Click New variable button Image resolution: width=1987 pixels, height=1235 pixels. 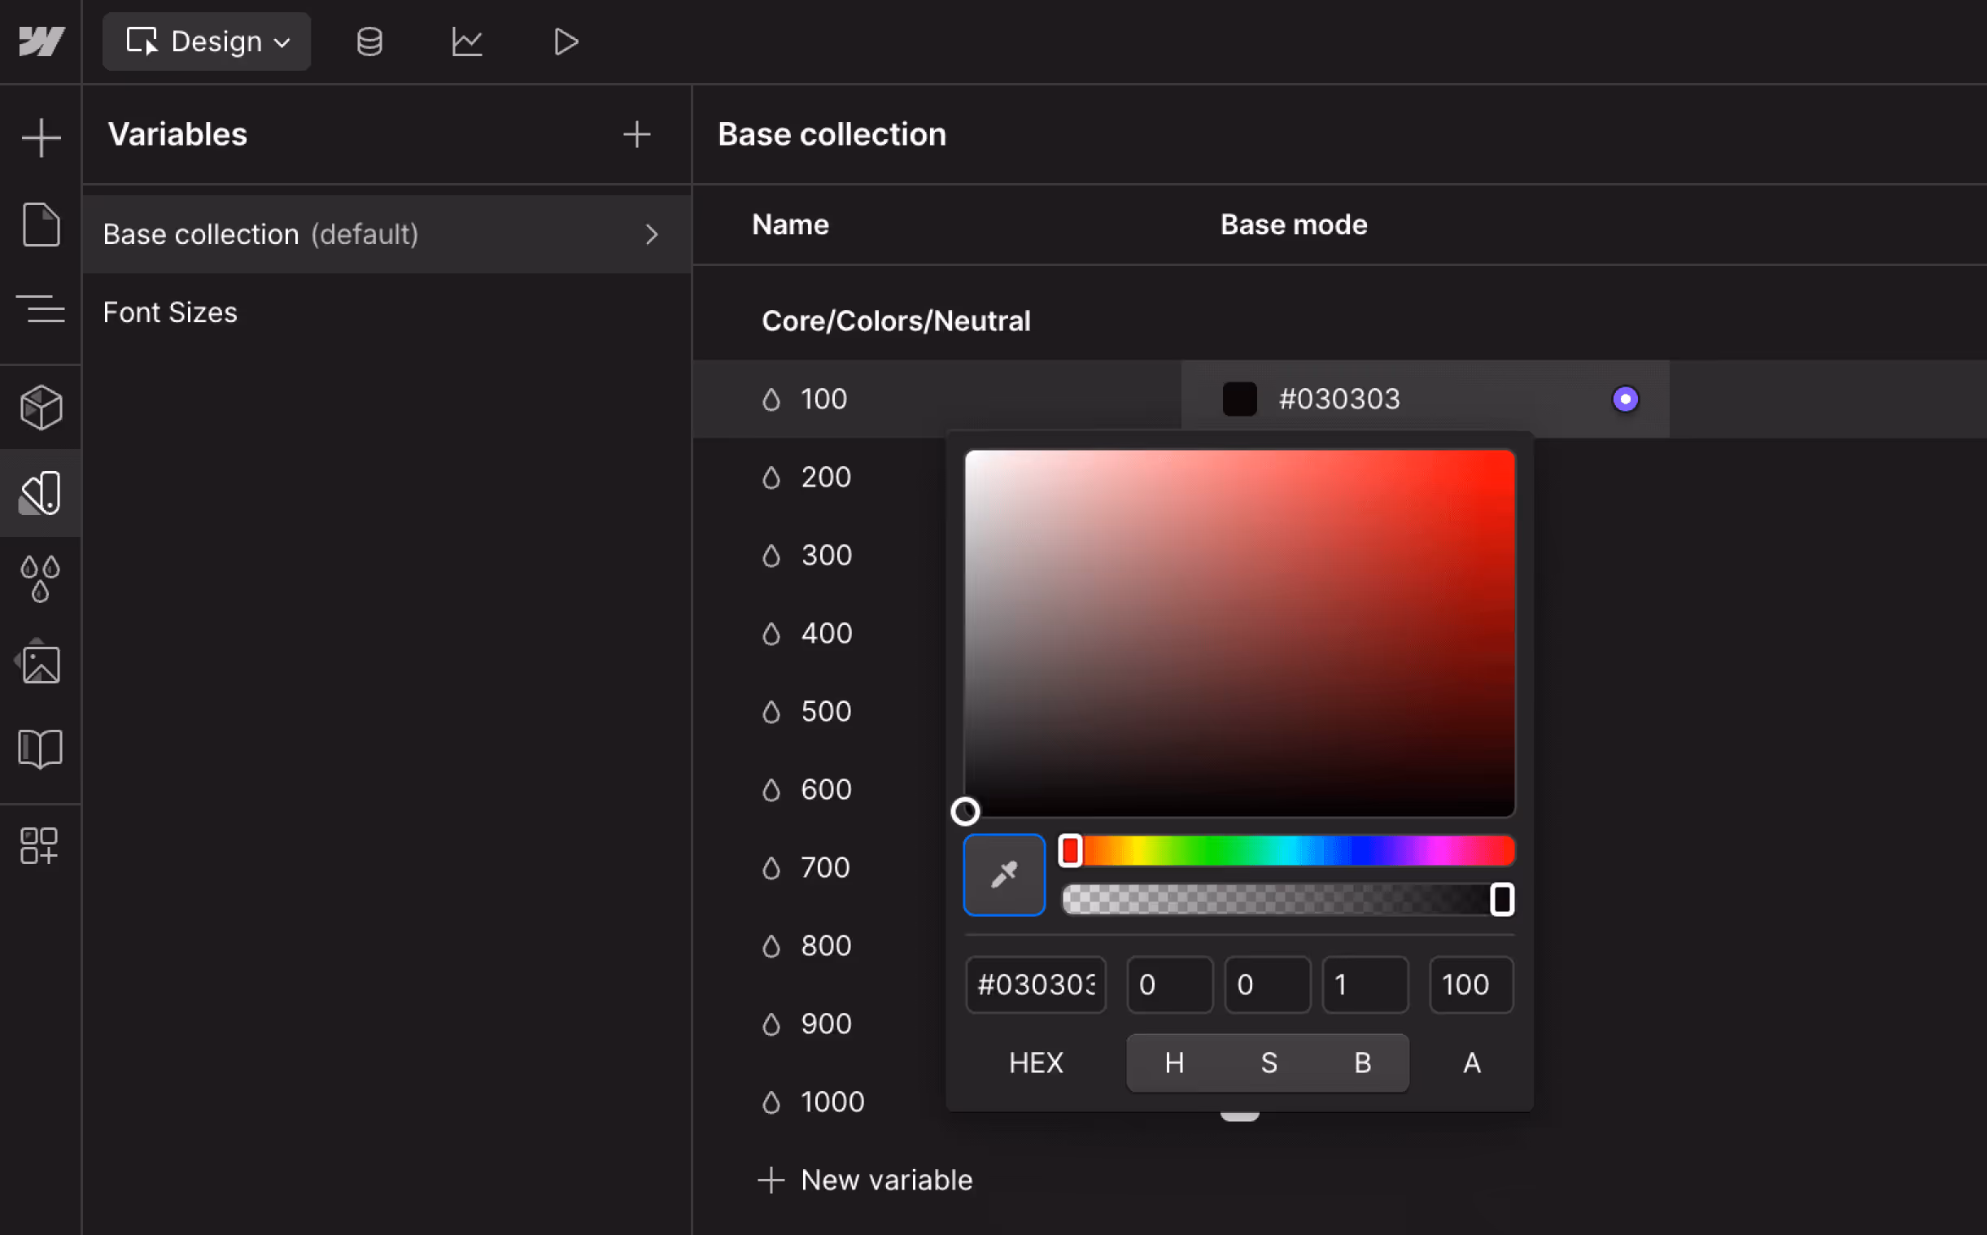[865, 1180]
